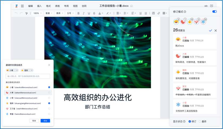This screenshot has width=223, height=129.
Task: Remove the 小暑 tag chip
Action: [17, 70]
